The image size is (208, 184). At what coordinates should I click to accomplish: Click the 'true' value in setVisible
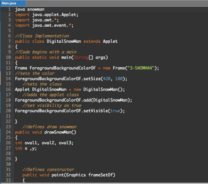(115, 111)
